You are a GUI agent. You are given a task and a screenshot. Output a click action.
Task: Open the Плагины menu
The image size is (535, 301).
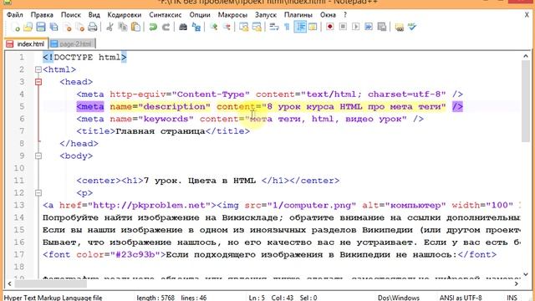tap(298, 15)
